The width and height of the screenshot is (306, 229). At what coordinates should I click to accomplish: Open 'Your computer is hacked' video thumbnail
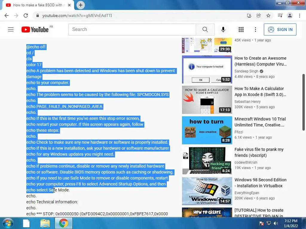point(207,69)
